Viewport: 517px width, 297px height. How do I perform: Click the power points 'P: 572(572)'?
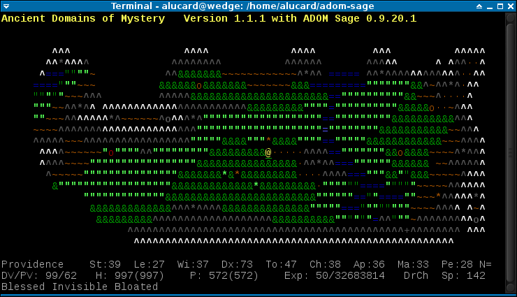(x=224, y=275)
